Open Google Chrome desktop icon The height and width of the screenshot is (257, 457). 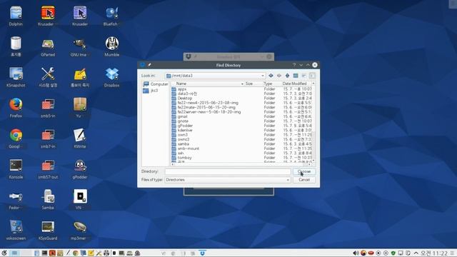[x=16, y=138]
